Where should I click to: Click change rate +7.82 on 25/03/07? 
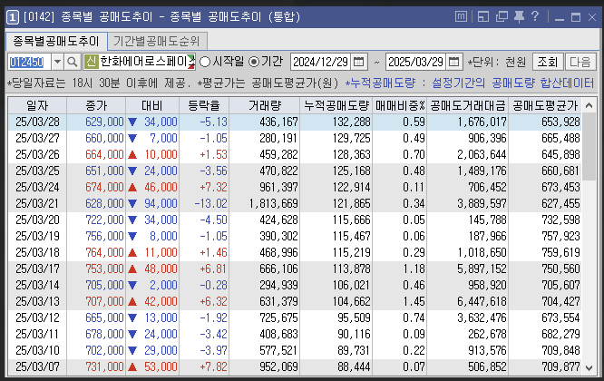point(213,366)
